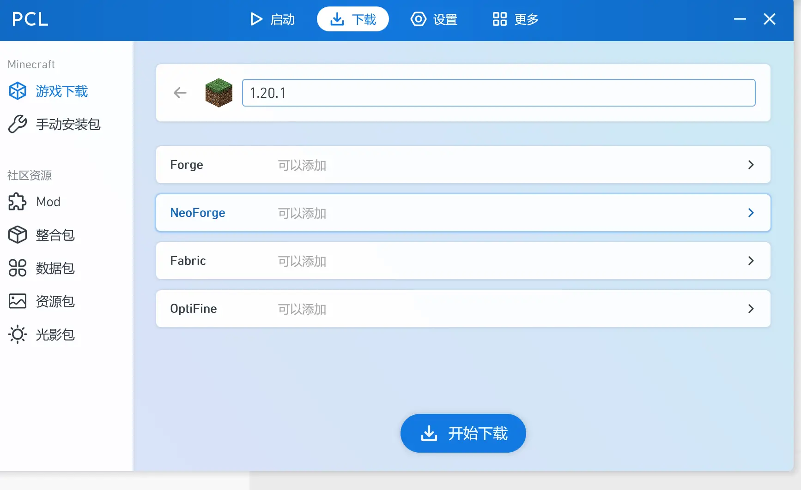Click the version name field showing 1.20.1

[499, 93]
